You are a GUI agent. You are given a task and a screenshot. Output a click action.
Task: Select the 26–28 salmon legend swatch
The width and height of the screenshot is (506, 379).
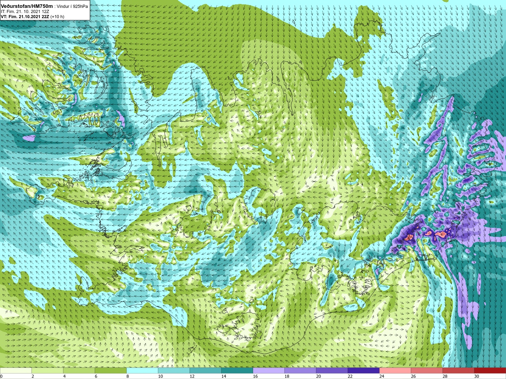[427, 371]
